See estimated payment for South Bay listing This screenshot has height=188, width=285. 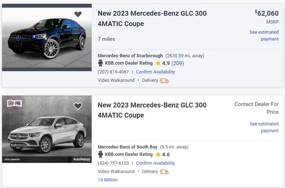[264, 127]
